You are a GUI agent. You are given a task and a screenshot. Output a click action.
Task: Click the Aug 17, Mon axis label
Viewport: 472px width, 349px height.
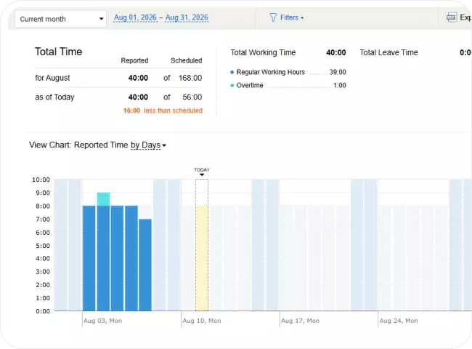(x=300, y=321)
